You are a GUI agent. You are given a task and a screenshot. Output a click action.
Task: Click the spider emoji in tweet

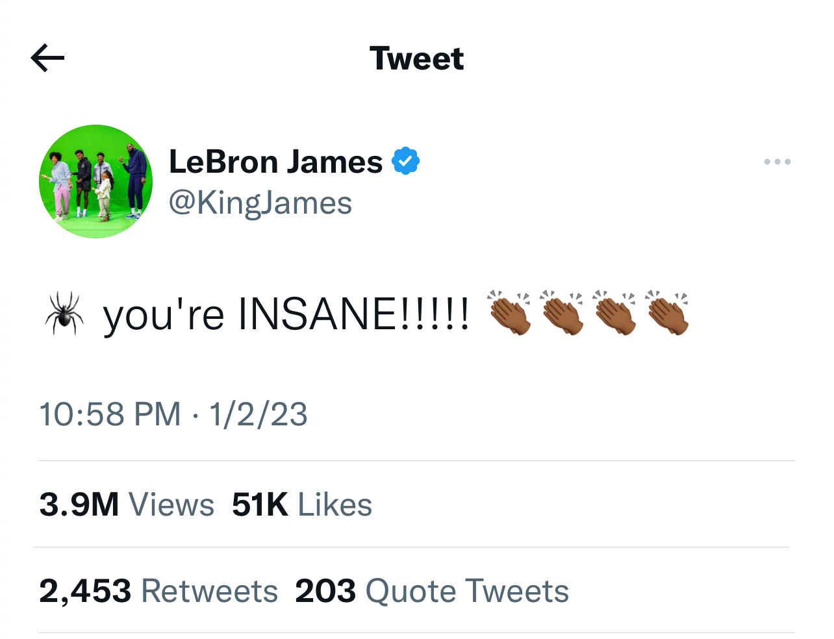(64, 313)
